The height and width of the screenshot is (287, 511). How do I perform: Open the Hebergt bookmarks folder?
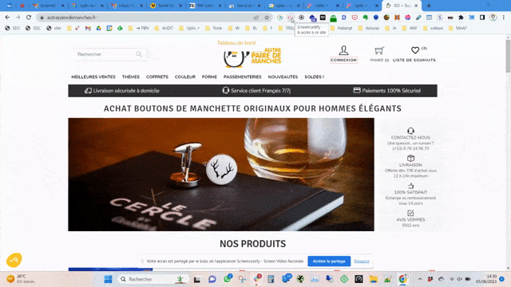(x=342, y=29)
